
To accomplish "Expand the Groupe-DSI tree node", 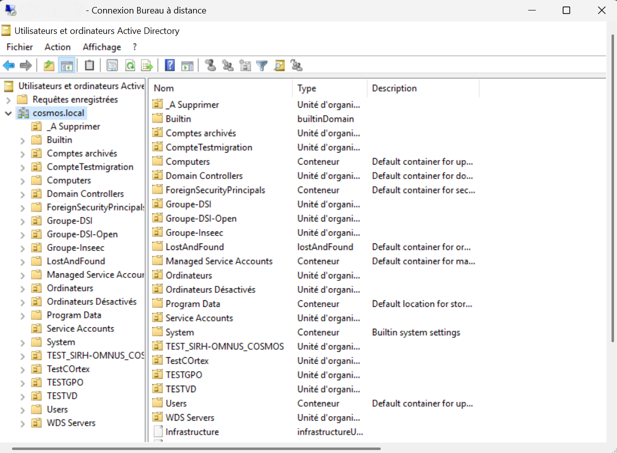I will [22, 221].
